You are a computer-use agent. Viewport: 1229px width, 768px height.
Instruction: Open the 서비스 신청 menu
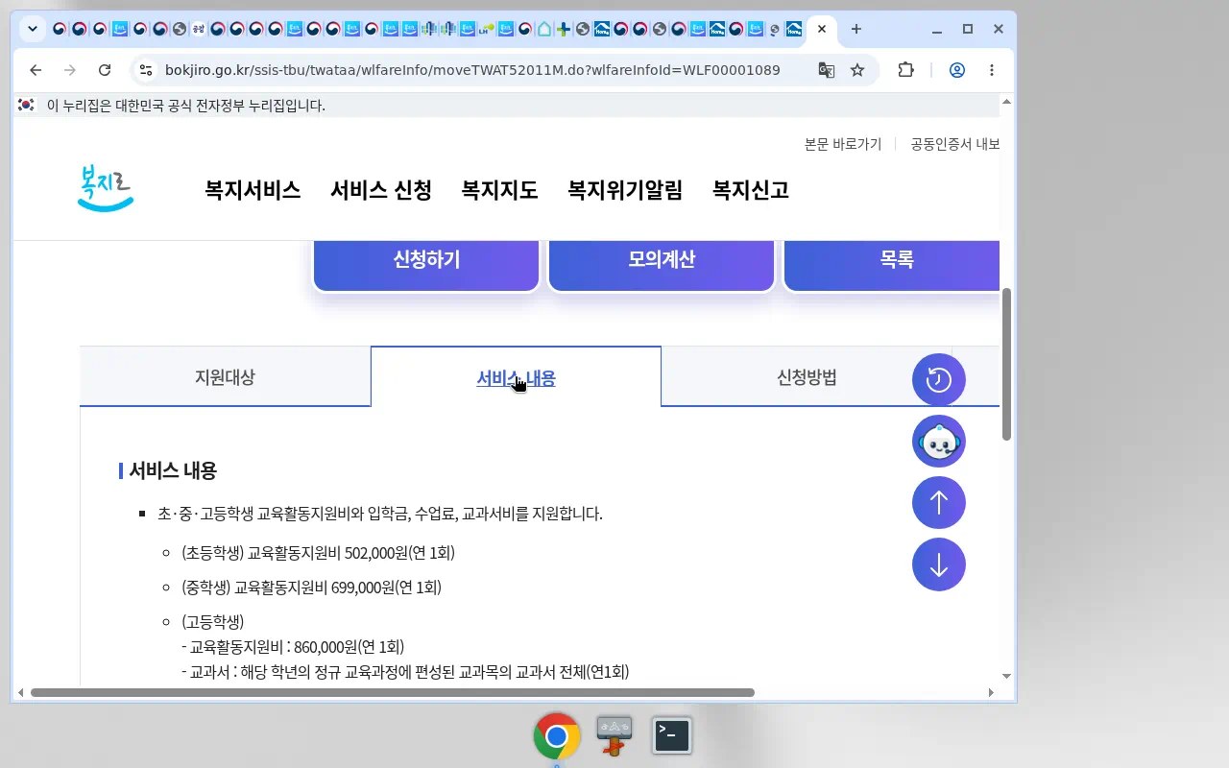click(x=381, y=190)
